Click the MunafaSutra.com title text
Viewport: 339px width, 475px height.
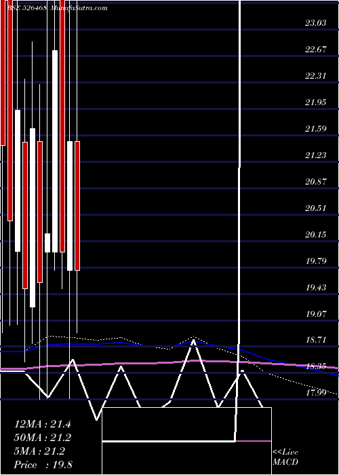tap(79, 8)
